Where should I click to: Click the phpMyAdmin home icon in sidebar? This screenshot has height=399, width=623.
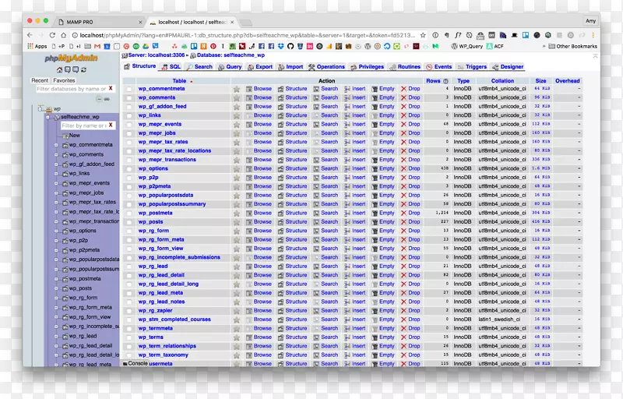point(58,70)
